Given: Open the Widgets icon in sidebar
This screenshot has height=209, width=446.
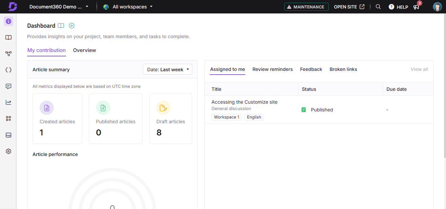Looking at the screenshot, I should tap(8, 119).
